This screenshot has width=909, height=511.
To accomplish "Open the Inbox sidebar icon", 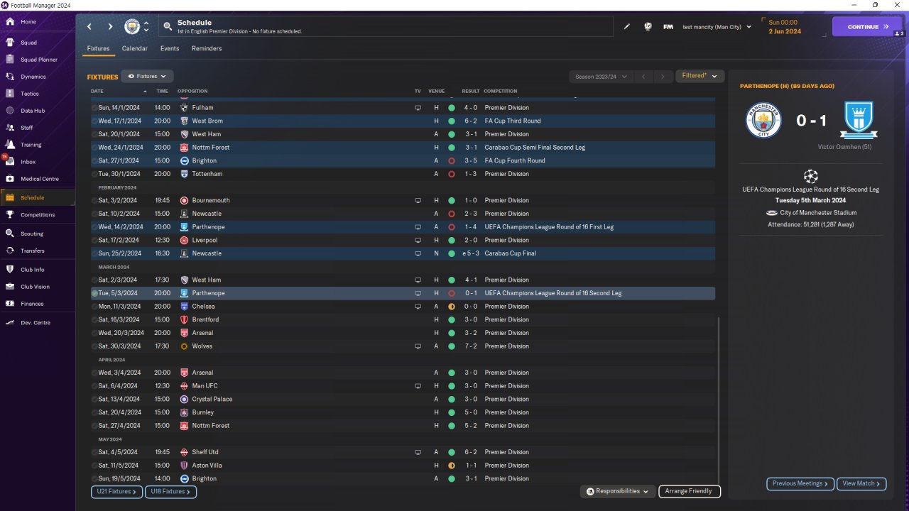I will [x=10, y=162].
